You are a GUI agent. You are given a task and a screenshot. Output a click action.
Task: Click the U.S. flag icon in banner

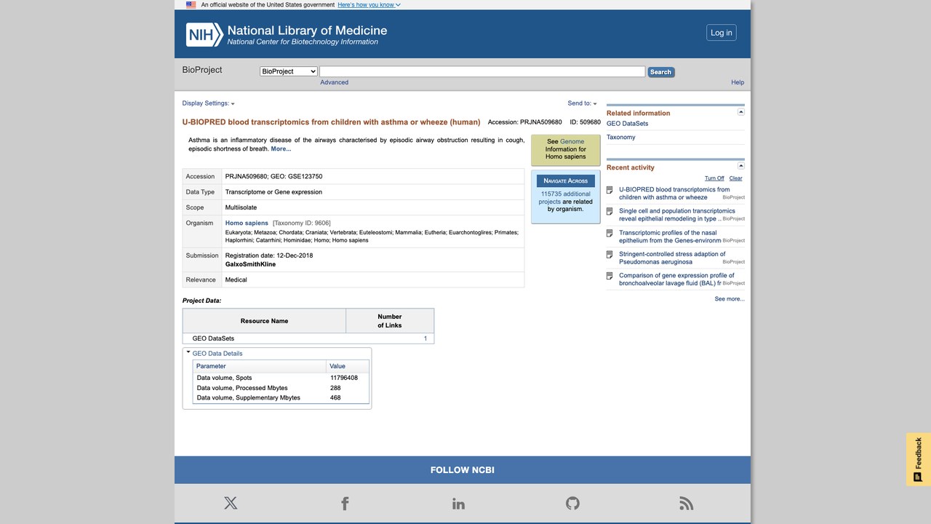[x=191, y=4]
